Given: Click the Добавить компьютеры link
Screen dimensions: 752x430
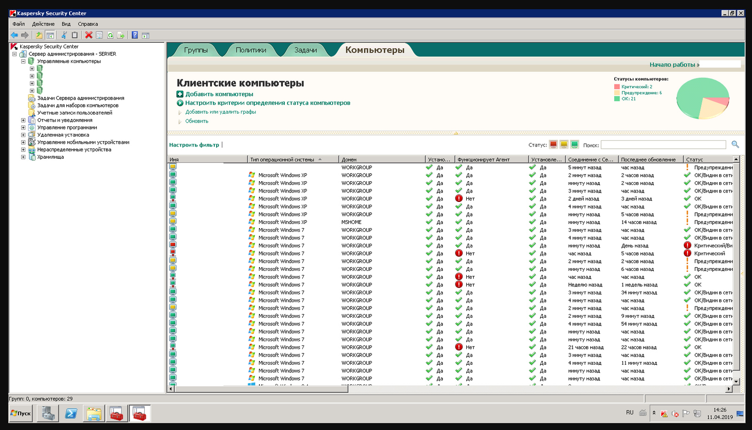Looking at the screenshot, I should tap(219, 94).
